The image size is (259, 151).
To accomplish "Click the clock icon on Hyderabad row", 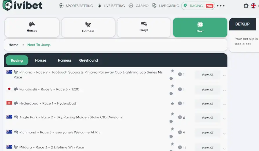I will [x=180, y=103].
